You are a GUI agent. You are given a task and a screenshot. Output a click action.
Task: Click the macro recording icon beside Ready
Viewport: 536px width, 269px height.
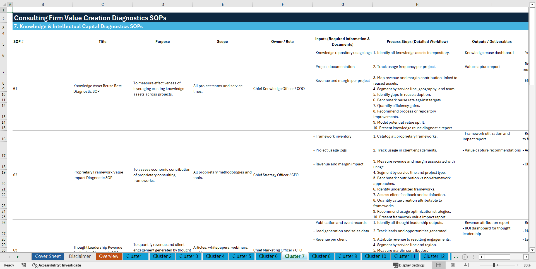pyautogui.click(x=24, y=265)
